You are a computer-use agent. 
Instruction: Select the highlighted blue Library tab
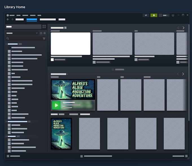point(32,20)
